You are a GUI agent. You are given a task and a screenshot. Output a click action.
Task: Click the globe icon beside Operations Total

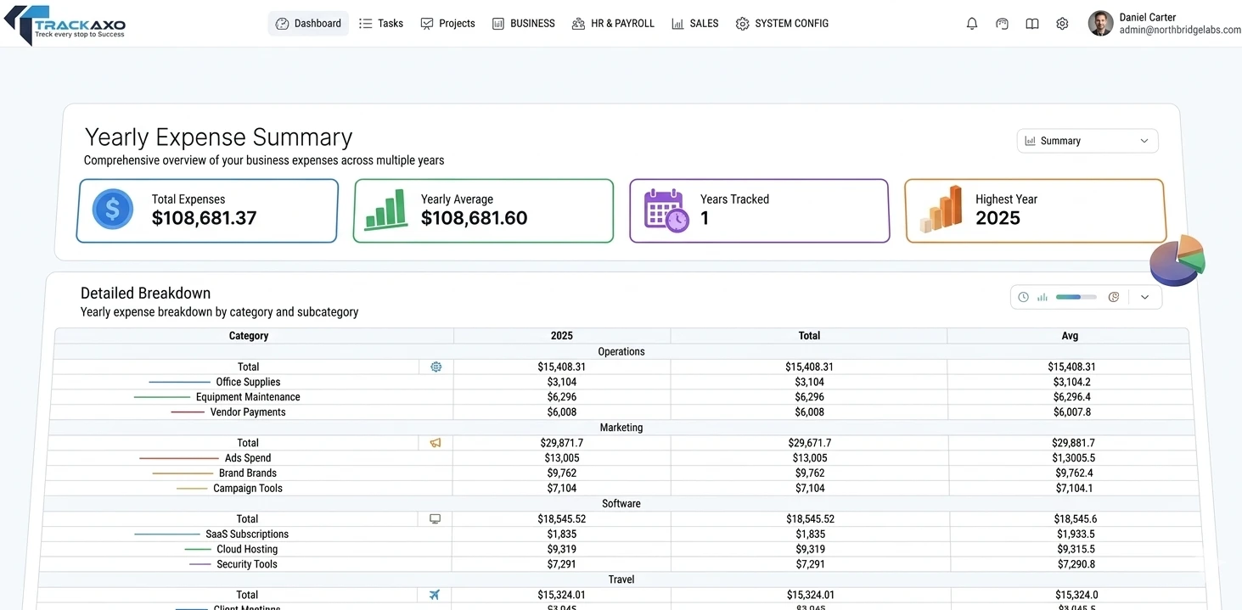[x=436, y=367]
